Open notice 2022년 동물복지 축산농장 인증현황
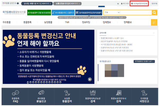 pos(114,41)
